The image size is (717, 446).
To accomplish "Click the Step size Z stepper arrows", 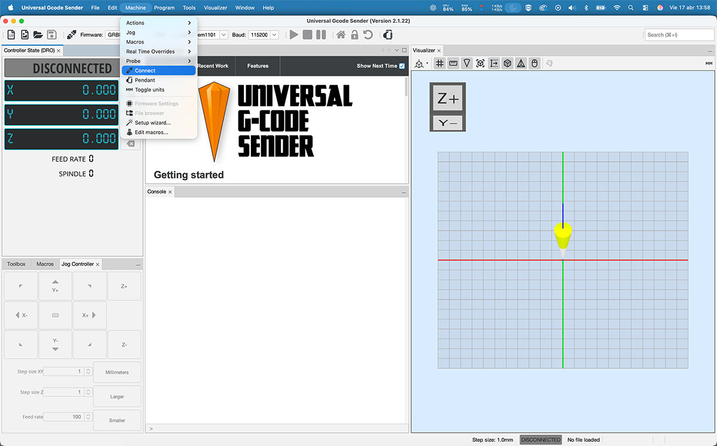I will pyautogui.click(x=88, y=392).
